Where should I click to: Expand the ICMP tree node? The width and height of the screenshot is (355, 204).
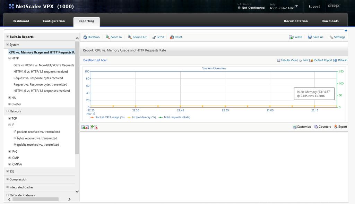(x=9, y=158)
